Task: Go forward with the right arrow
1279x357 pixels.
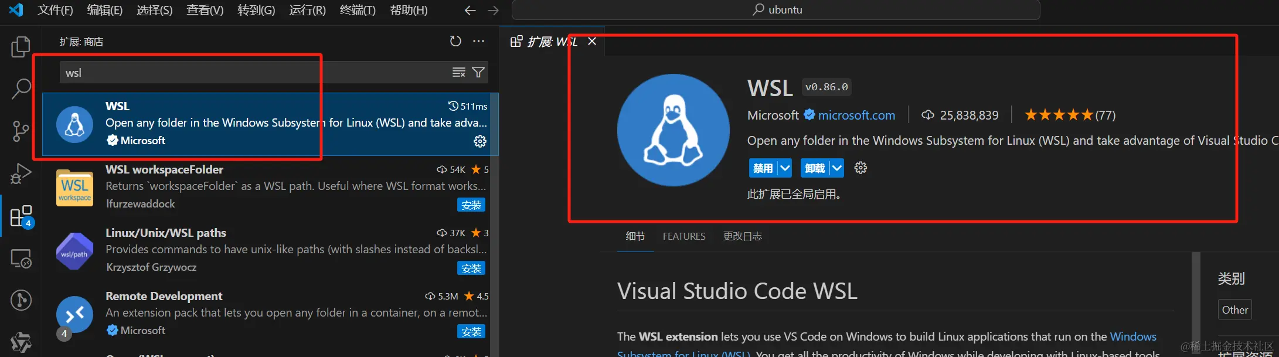Action: coord(494,10)
